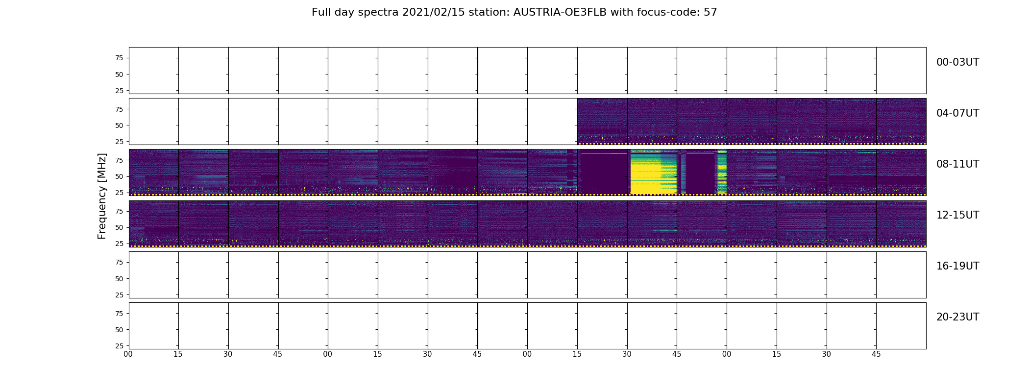Click the "75" frequency tick of the 20-23UT row
The image size is (1029, 392).
[x=119, y=314]
